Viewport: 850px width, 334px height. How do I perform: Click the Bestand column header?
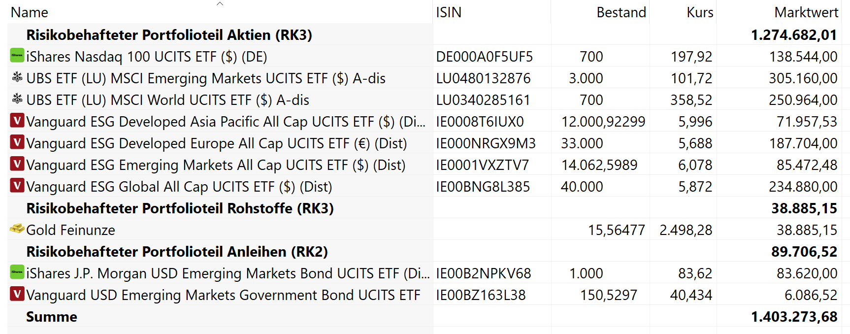(x=621, y=12)
